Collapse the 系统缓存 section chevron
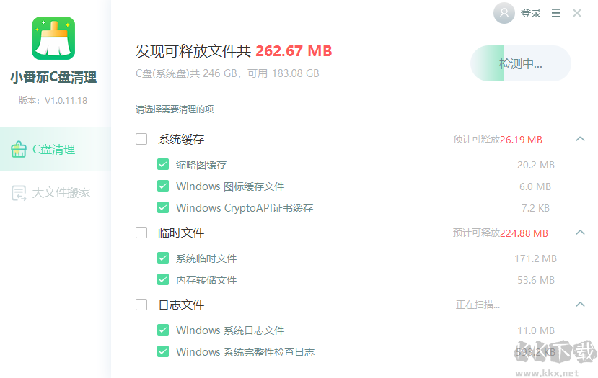Screen dimensions: 598x378 [580, 139]
